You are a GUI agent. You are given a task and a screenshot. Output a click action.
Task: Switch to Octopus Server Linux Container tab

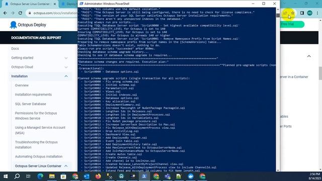[x=30, y=4]
